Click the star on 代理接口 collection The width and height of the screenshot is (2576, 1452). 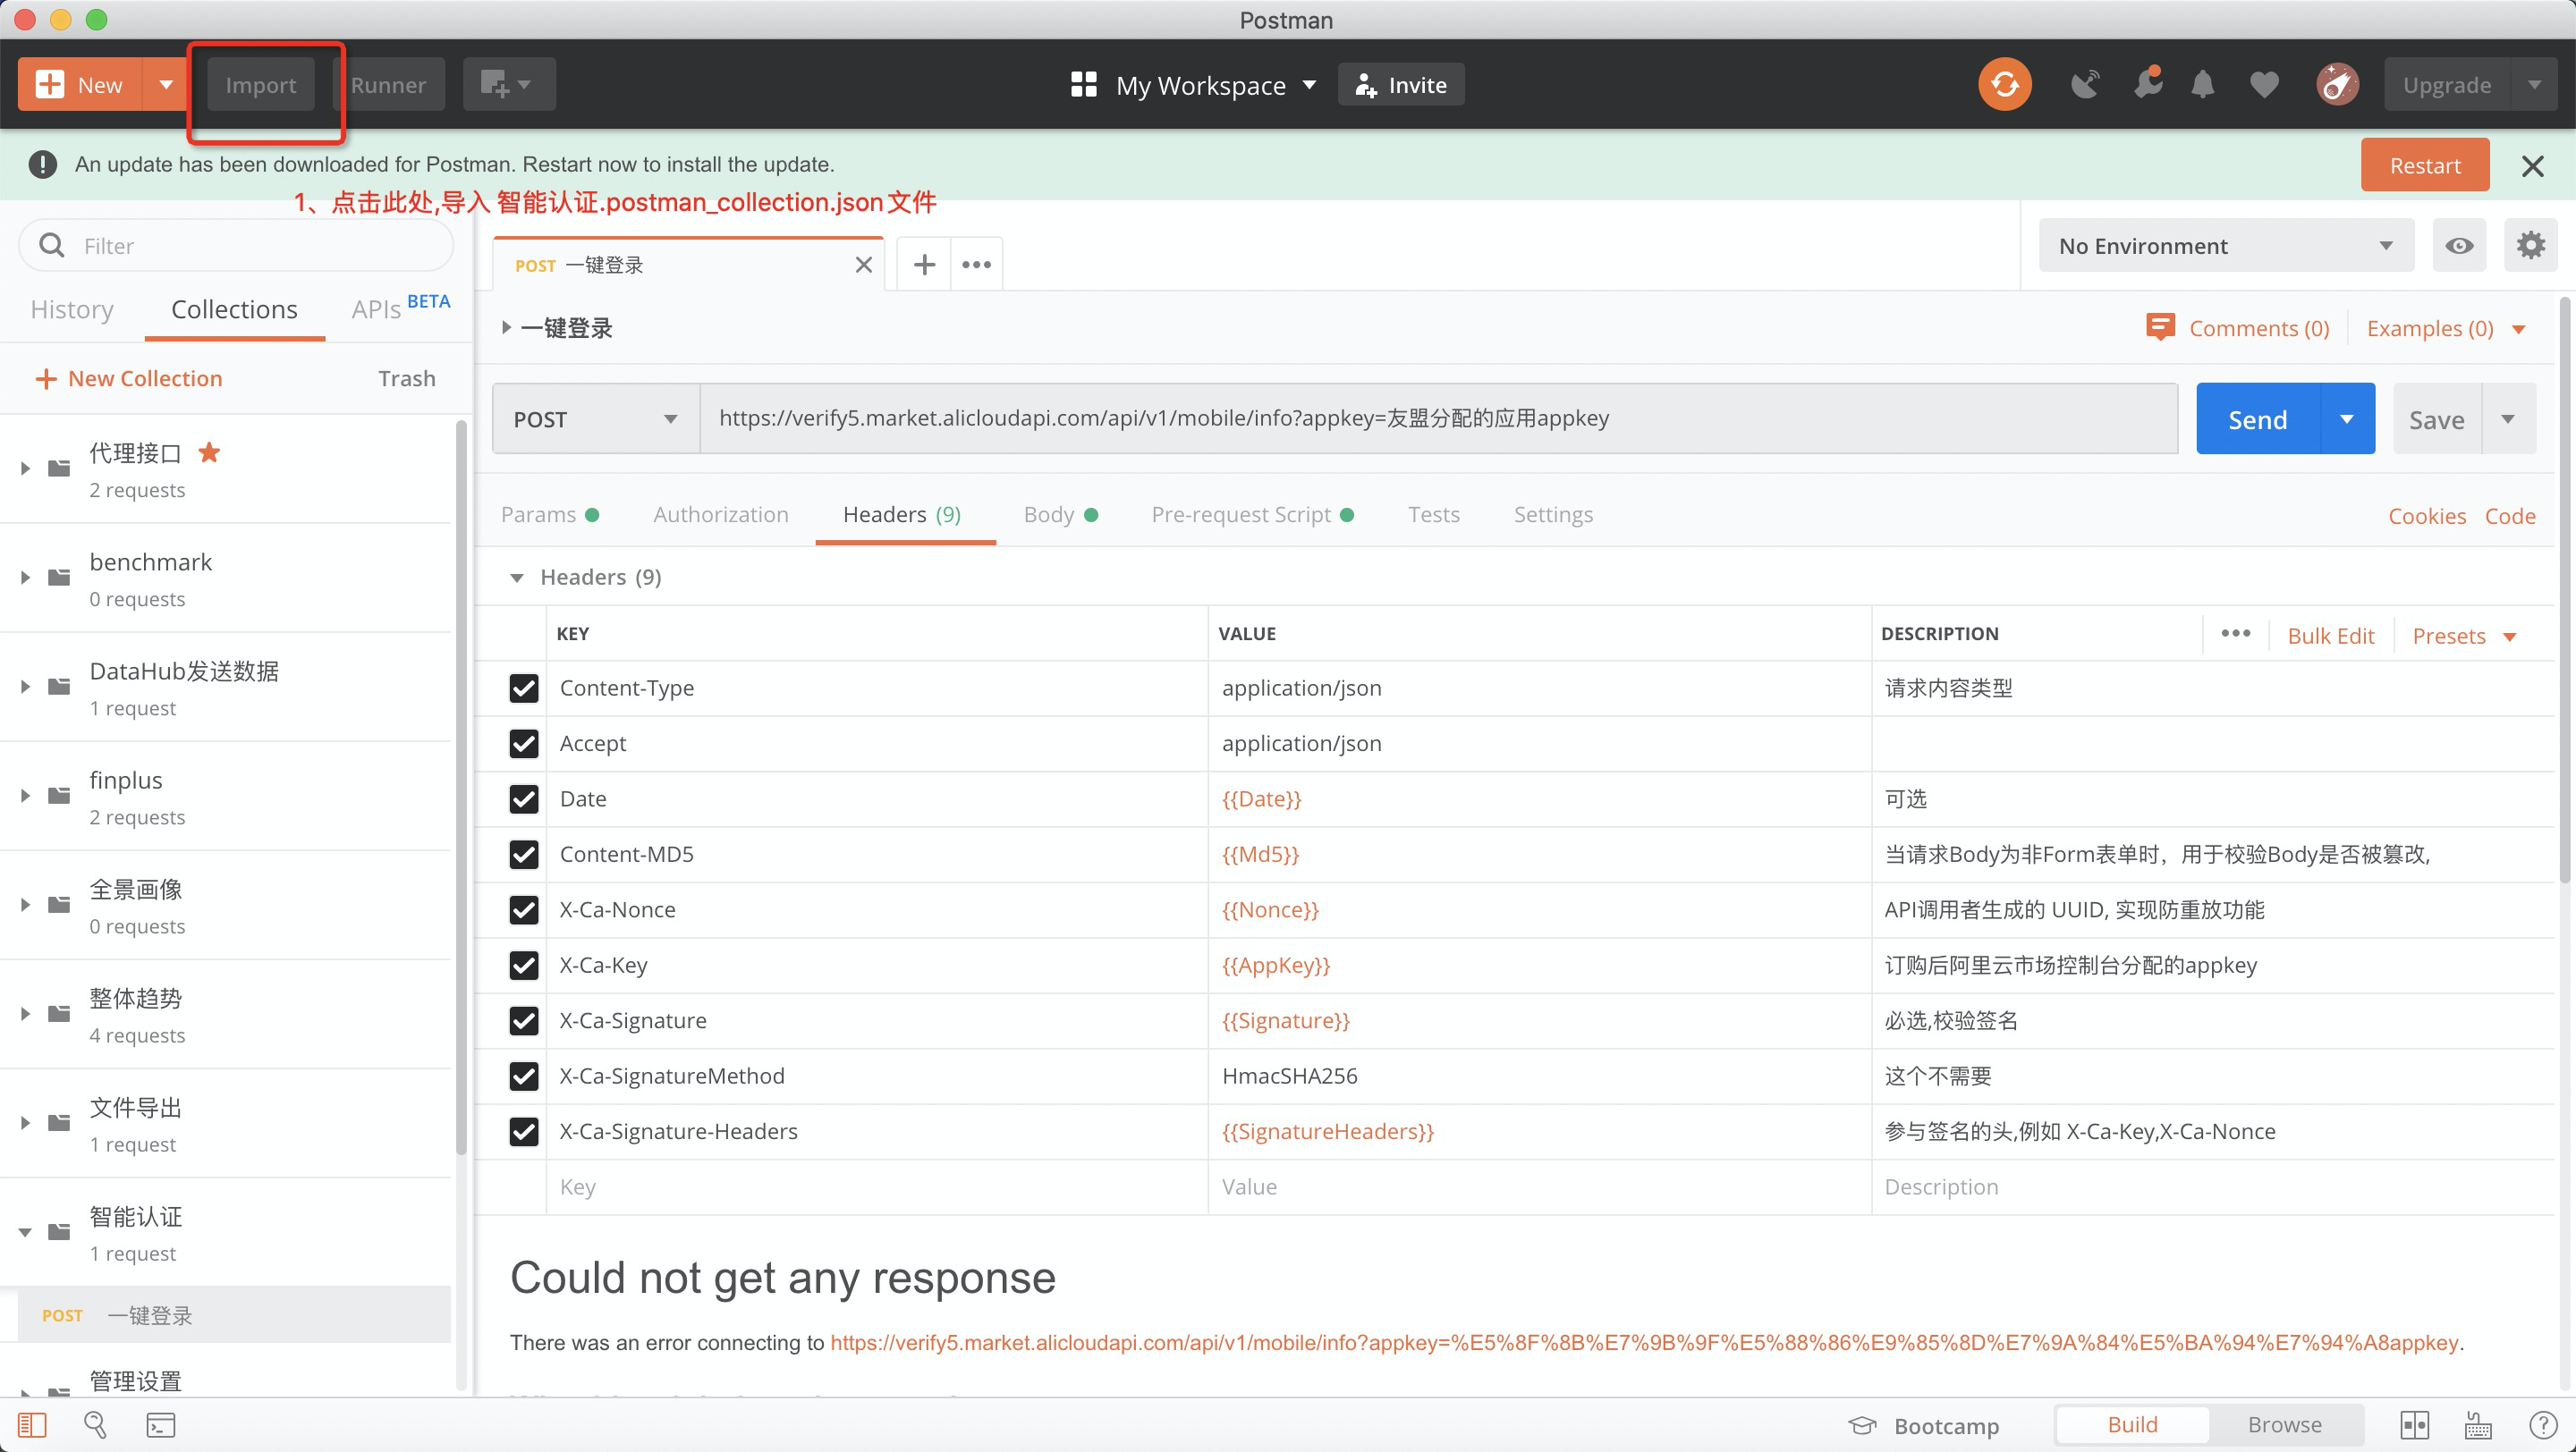209,452
